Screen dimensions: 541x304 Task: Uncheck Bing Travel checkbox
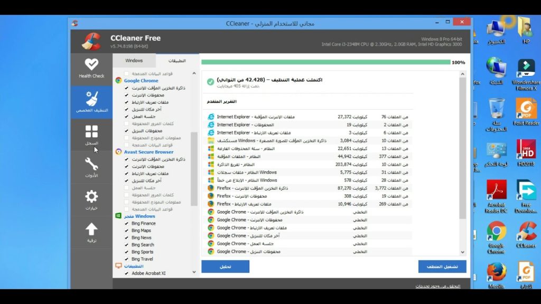point(126,259)
